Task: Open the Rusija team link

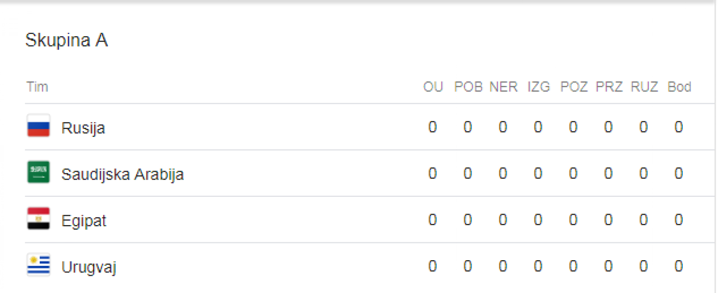Action: (83, 128)
